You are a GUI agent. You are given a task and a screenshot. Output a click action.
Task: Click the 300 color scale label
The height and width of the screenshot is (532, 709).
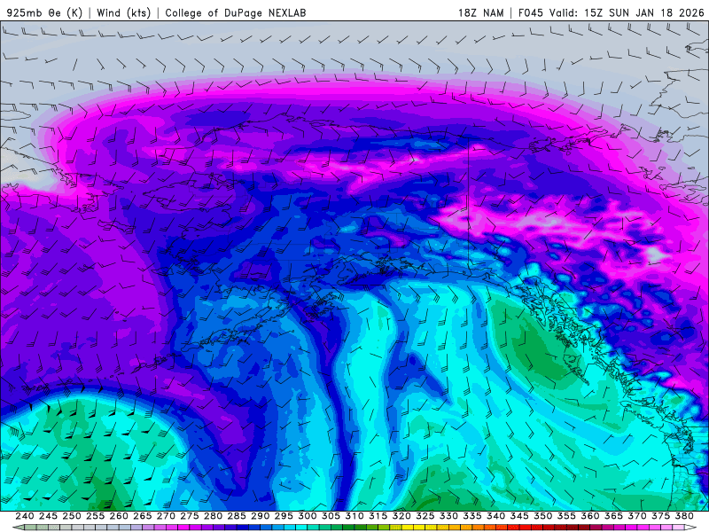click(x=307, y=516)
